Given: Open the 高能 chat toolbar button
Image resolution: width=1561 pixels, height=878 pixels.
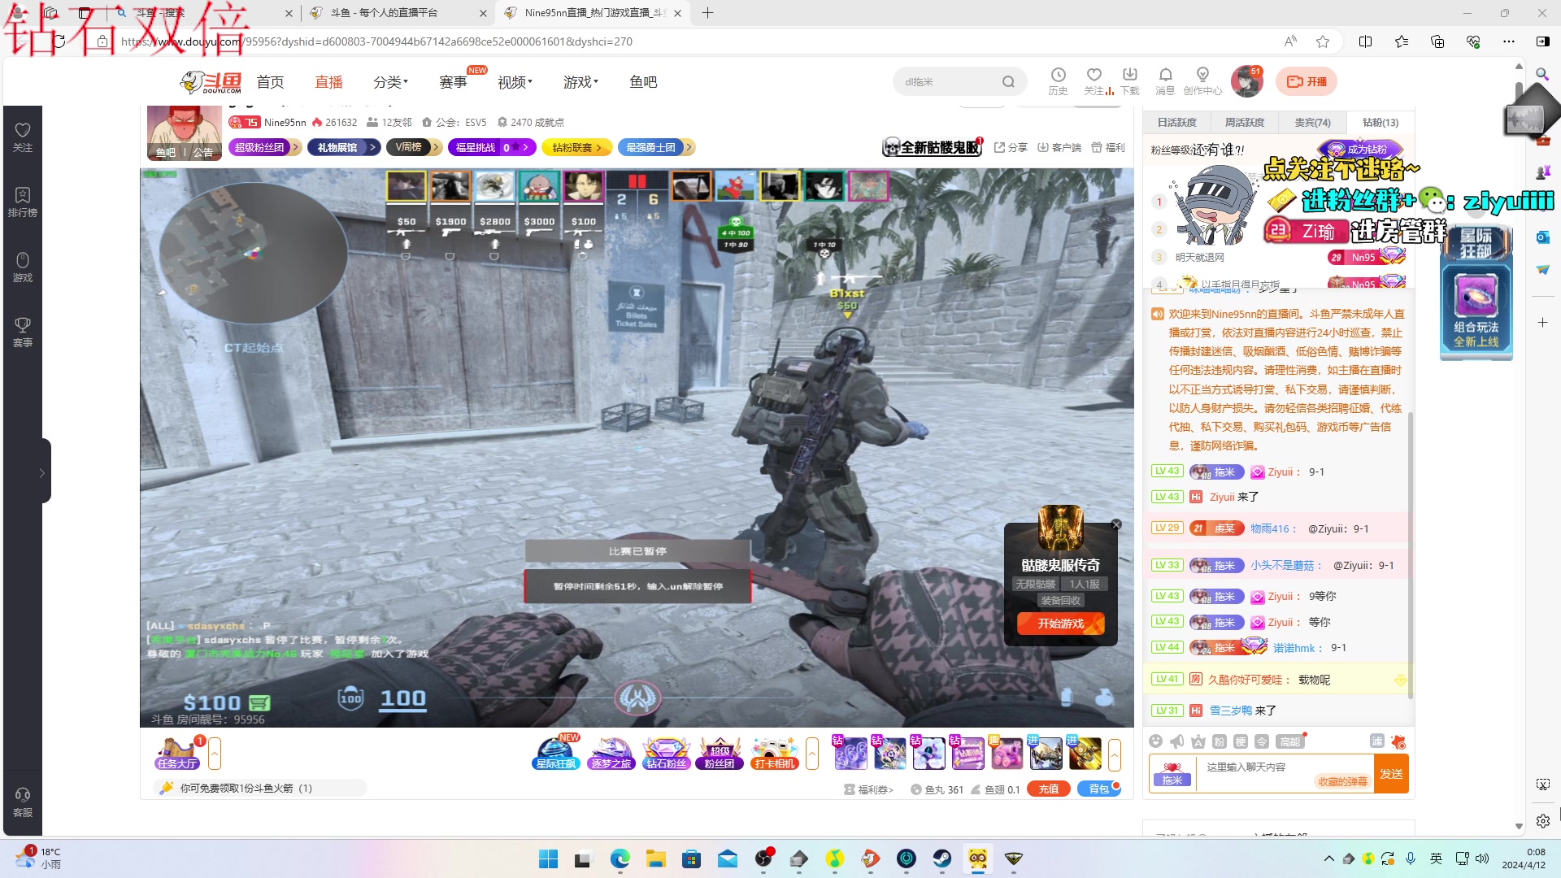Looking at the screenshot, I should pos(1290,741).
